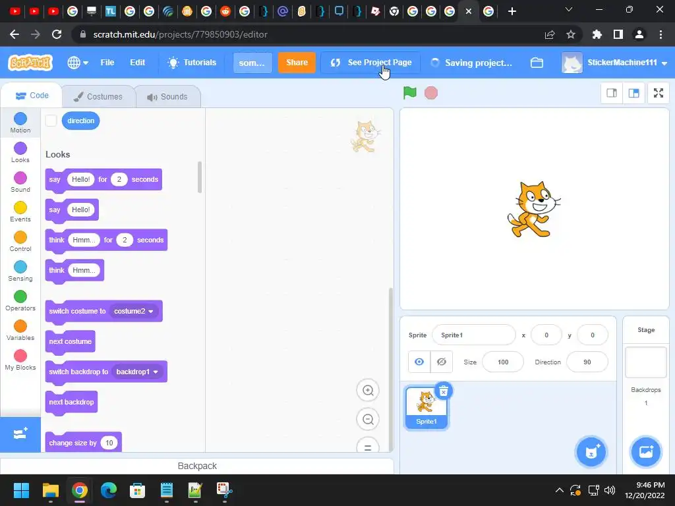Switch to the Costumes tab
Image resolution: width=675 pixels, height=506 pixels.
[x=98, y=96]
